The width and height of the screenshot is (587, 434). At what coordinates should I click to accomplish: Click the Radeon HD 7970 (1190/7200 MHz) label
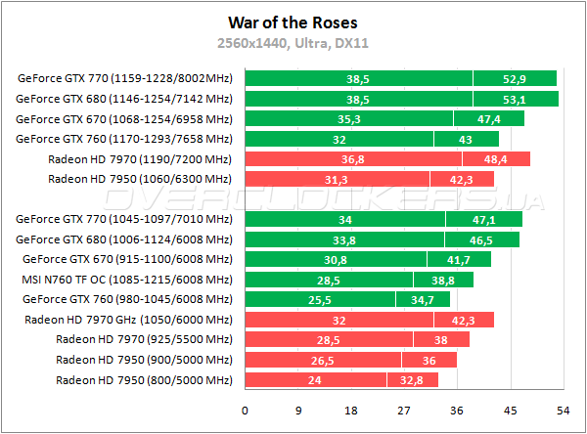pos(139,158)
